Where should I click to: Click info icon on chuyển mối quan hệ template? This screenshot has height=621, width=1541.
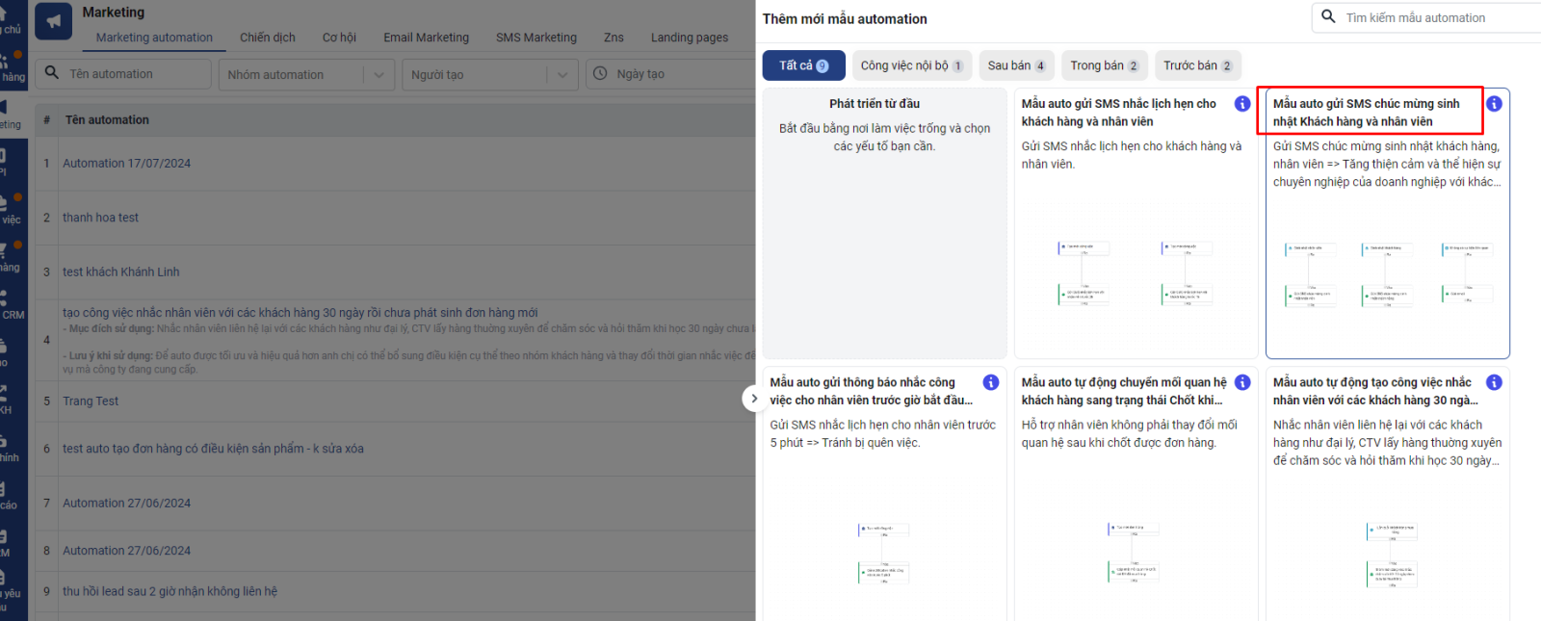(1242, 383)
